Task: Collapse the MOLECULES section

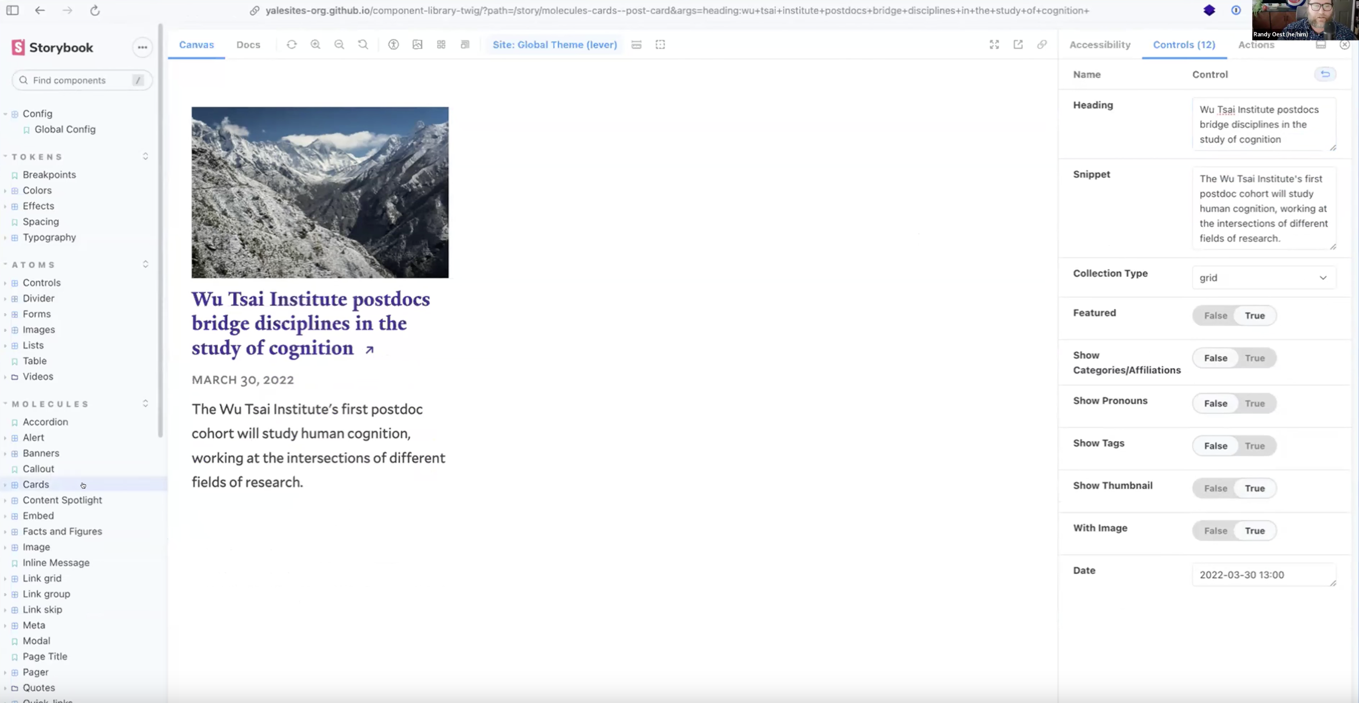Action: pyautogui.click(x=50, y=404)
